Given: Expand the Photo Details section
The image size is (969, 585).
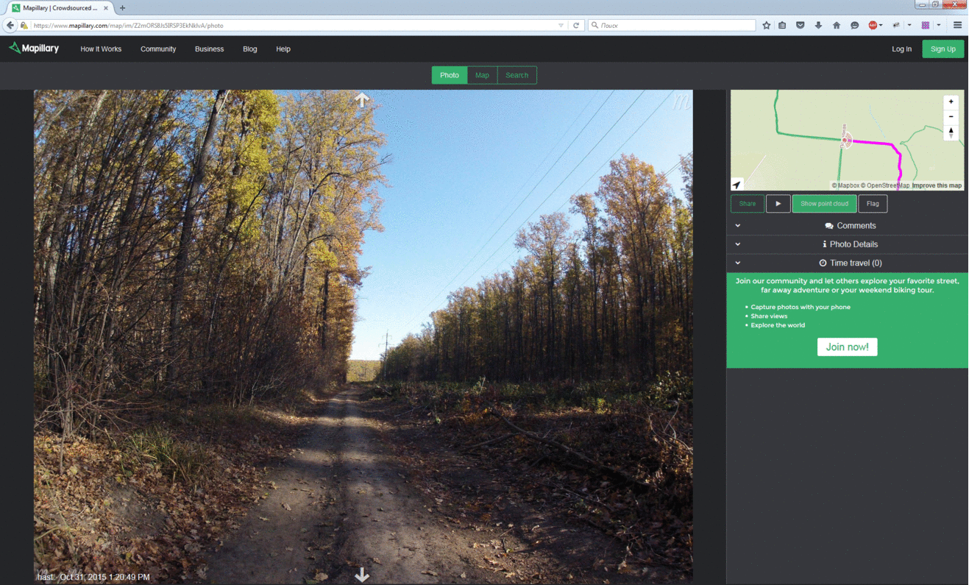Looking at the screenshot, I should 850,244.
